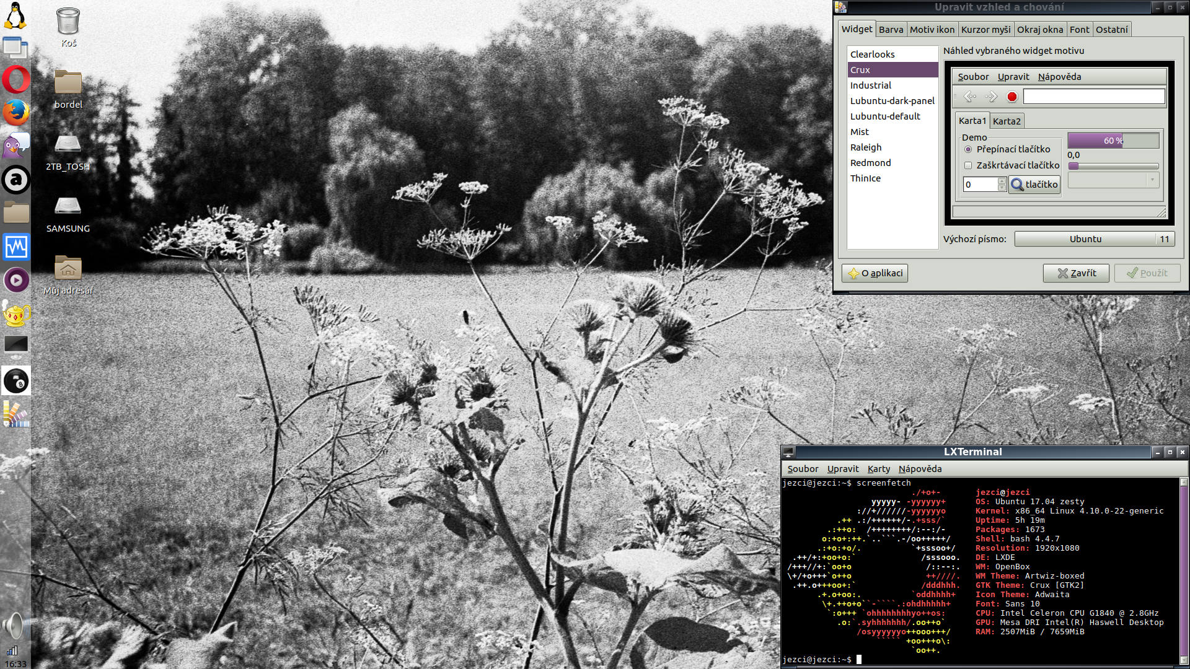Switch to the Motiv ikon tab
Screen dimensions: 1190x669
pyautogui.click(x=932, y=29)
